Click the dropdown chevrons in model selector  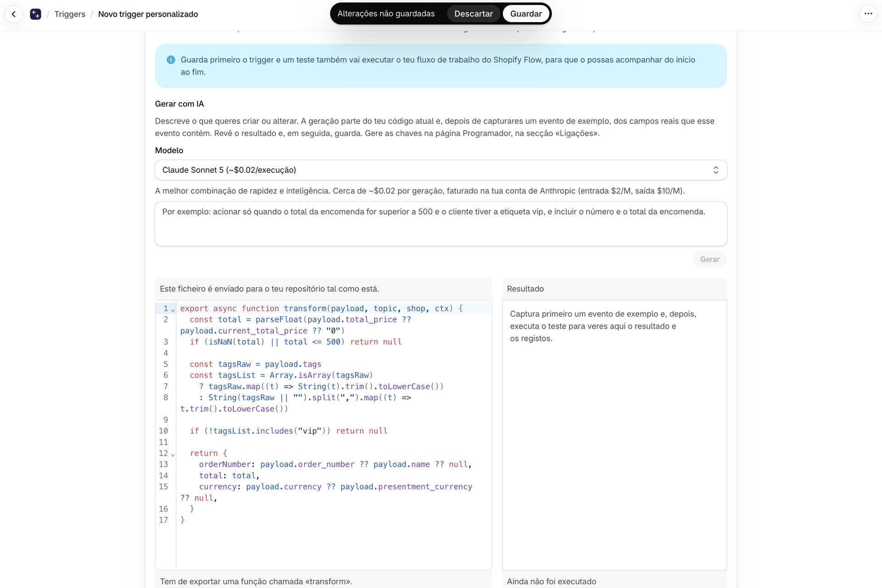pos(715,170)
